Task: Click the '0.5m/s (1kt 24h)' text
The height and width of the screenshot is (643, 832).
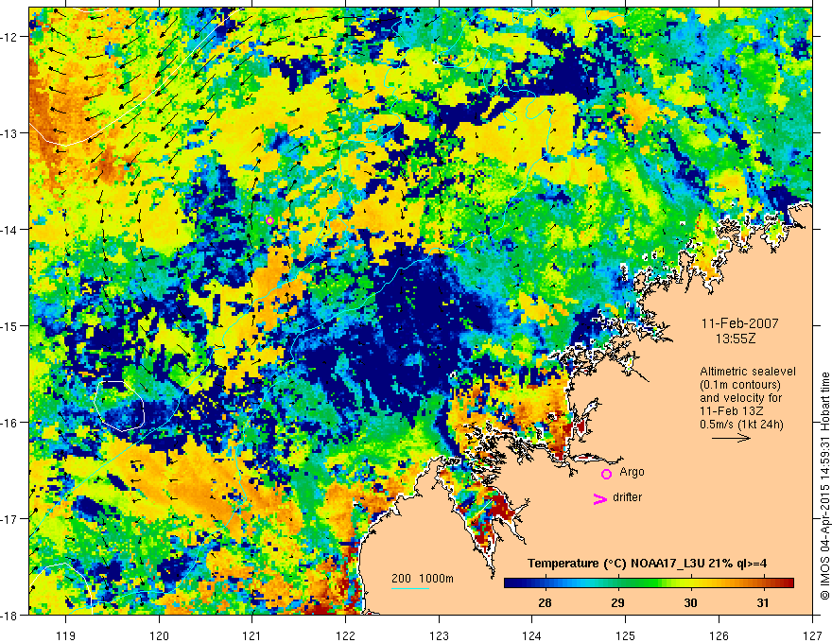Action: click(x=741, y=425)
